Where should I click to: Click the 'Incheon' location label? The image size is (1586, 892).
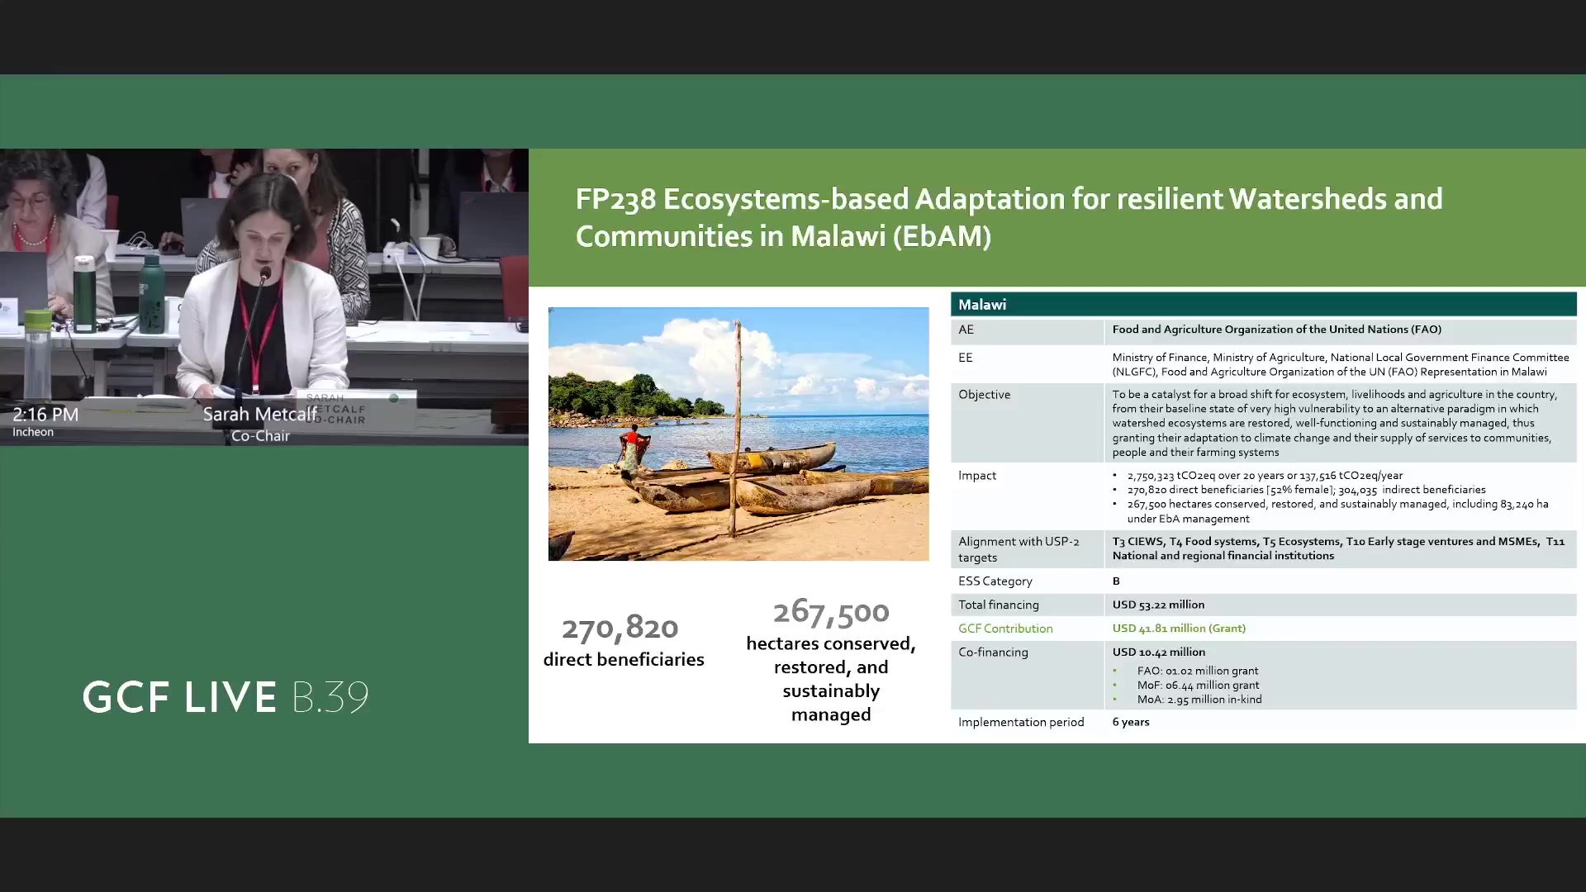pos(33,432)
